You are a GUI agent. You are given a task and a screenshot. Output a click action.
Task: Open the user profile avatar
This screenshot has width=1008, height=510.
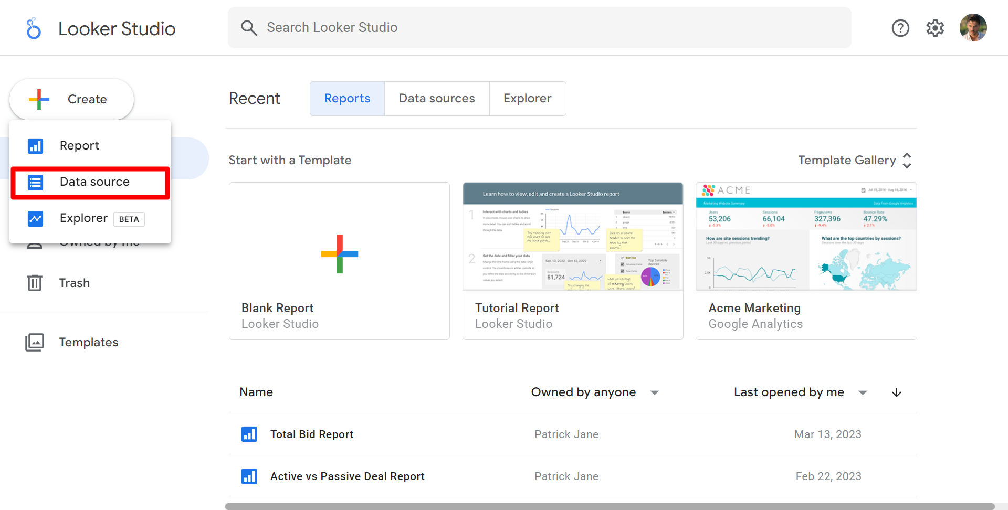pyautogui.click(x=973, y=28)
